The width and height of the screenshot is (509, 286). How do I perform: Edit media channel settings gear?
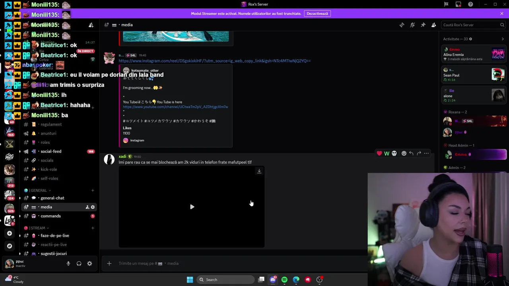click(x=93, y=207)
